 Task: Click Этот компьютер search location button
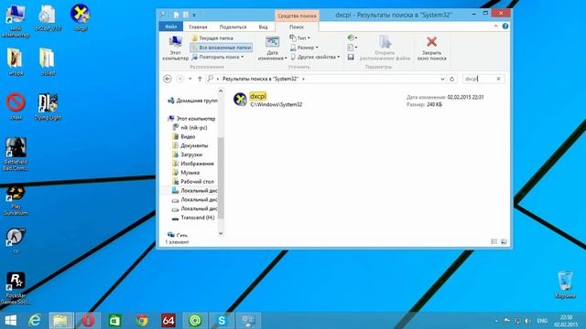175,48
